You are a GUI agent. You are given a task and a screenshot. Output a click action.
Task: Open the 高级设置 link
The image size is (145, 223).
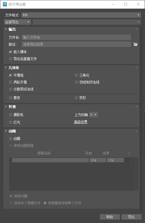point(81,122)
